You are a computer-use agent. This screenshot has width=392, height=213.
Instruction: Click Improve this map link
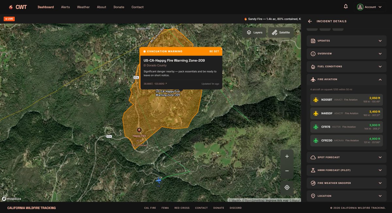pyautogui.click(x=277, y=201)
